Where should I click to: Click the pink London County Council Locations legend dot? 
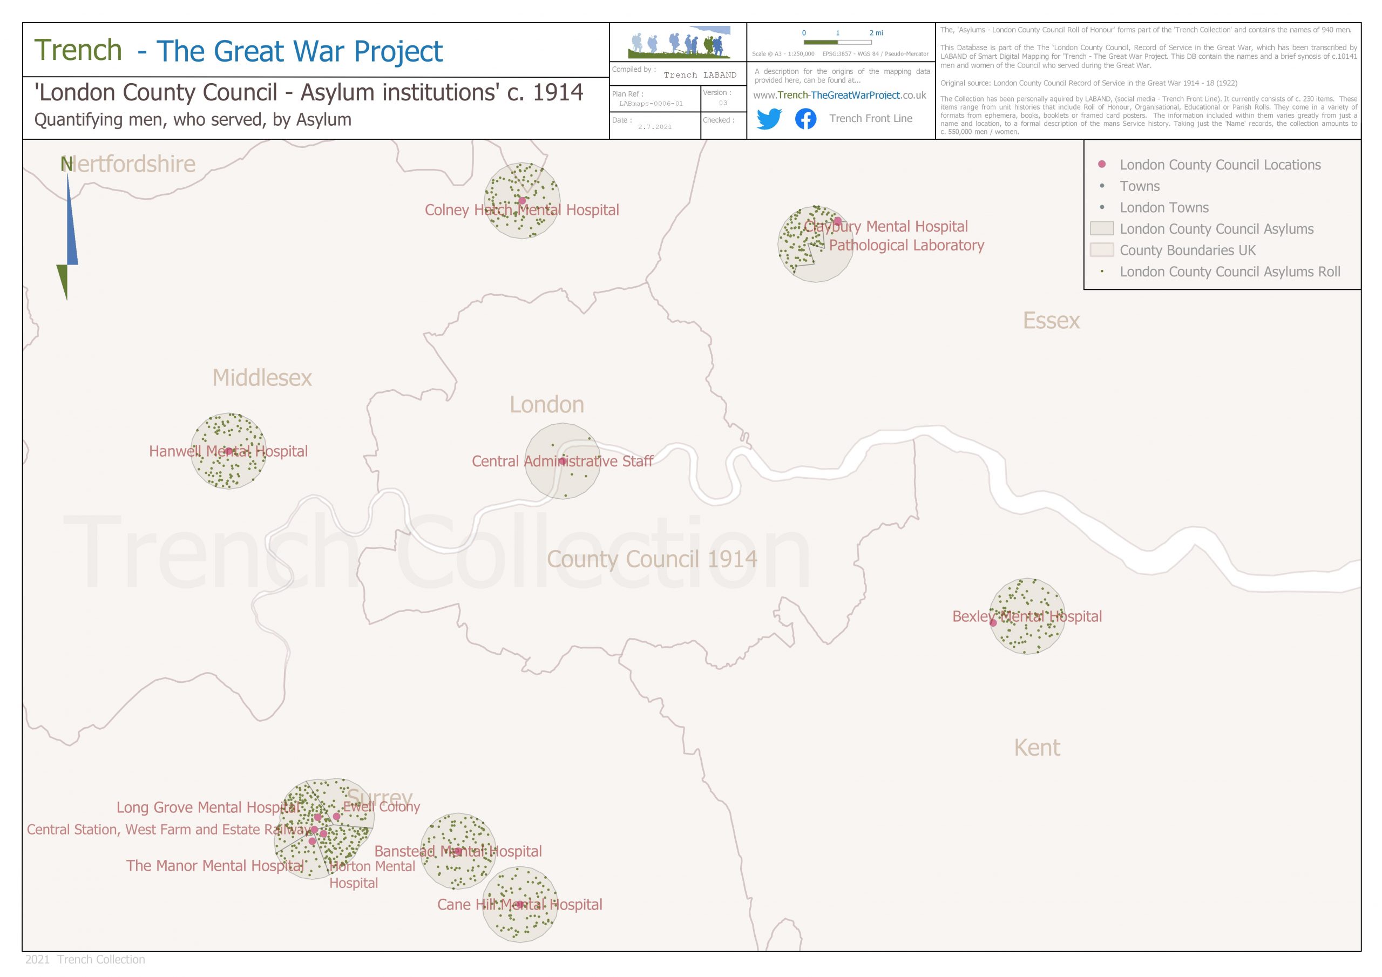click(x=1101, y=164)
